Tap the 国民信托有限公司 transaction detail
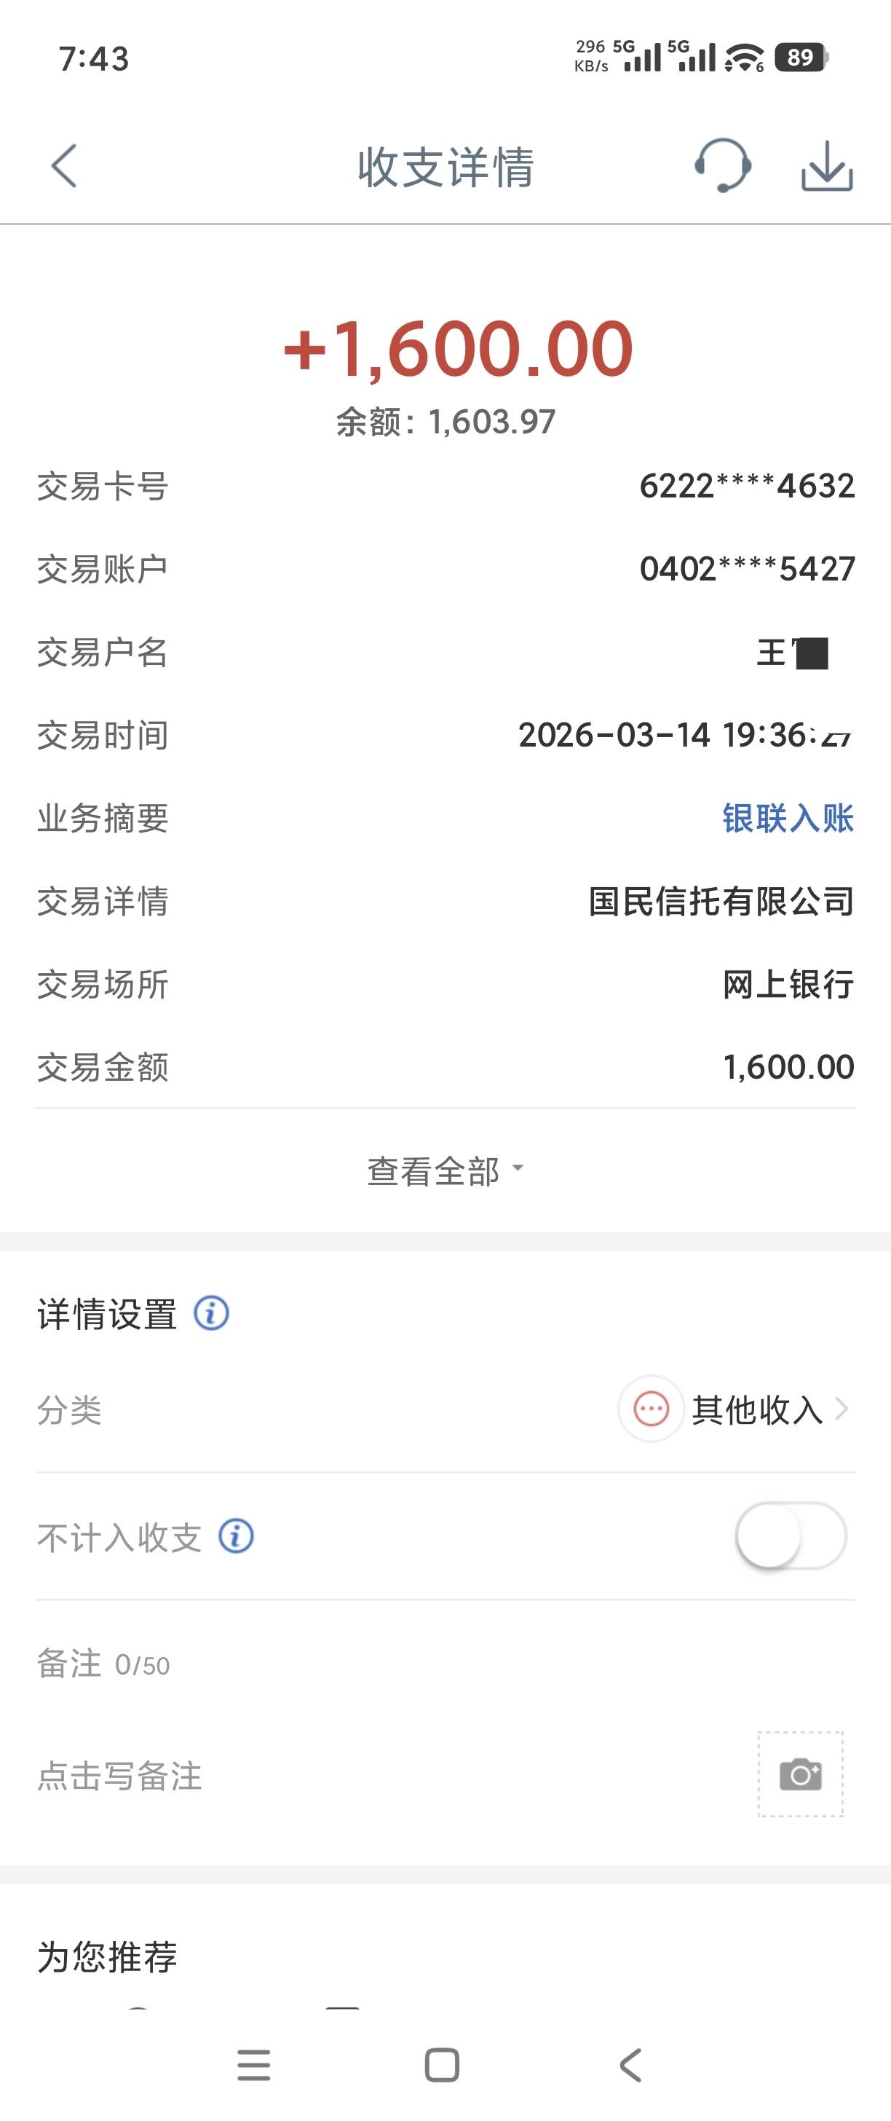 click(721, 902)
